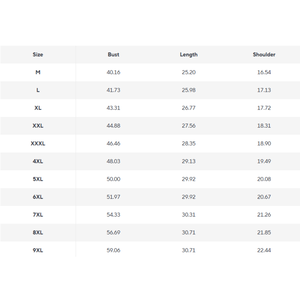Click the Shoulder column header

[264, 54]
